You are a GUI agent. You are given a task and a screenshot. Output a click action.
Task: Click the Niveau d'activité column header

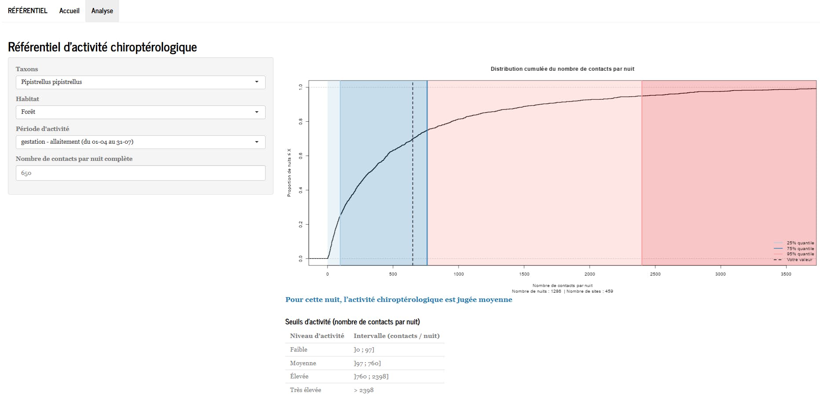coord(317,336)
